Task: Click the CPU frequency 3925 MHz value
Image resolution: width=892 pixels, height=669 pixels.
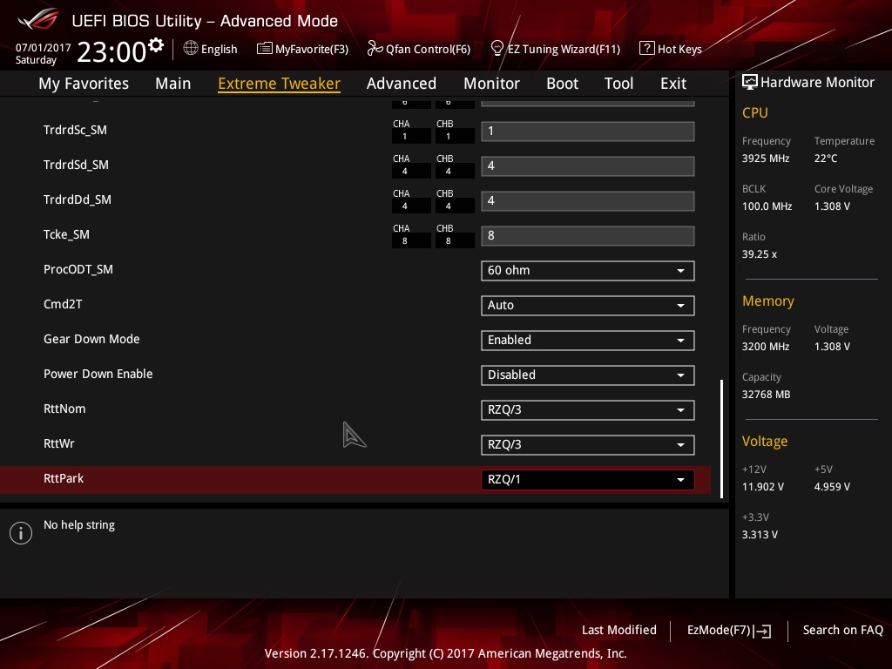Action: coord(765,159)
